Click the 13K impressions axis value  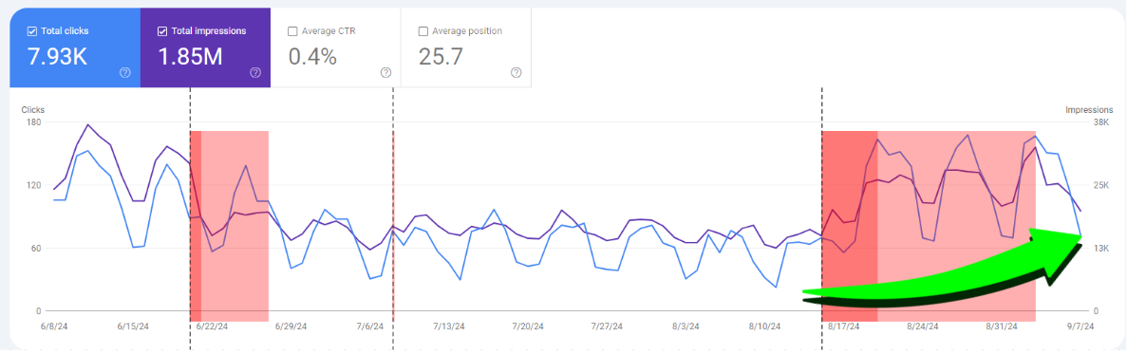pyautogui.click(x=1100, y=249)
